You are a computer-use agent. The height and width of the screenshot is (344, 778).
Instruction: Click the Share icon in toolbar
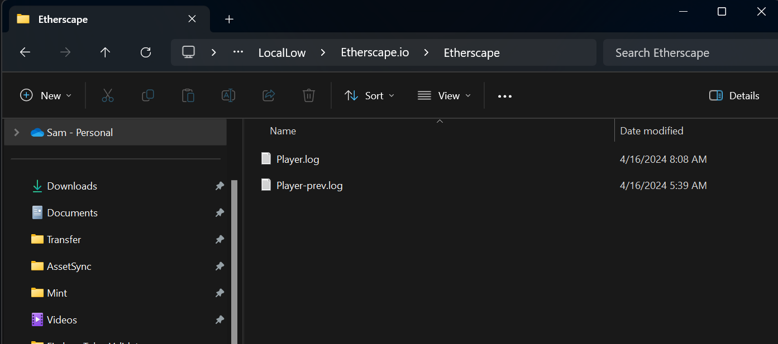tap(269, 96)
